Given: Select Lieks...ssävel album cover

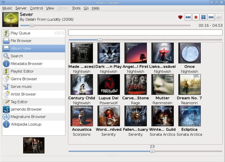Looking at the screenshot, I should coord(162,53).
